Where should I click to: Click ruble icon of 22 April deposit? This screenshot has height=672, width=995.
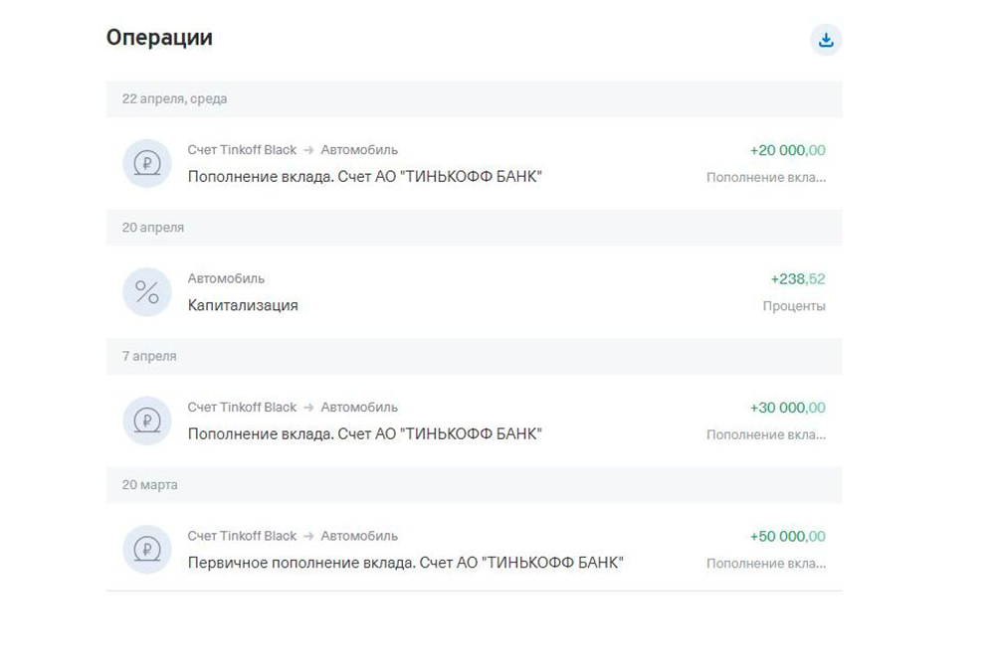point(147,164)
